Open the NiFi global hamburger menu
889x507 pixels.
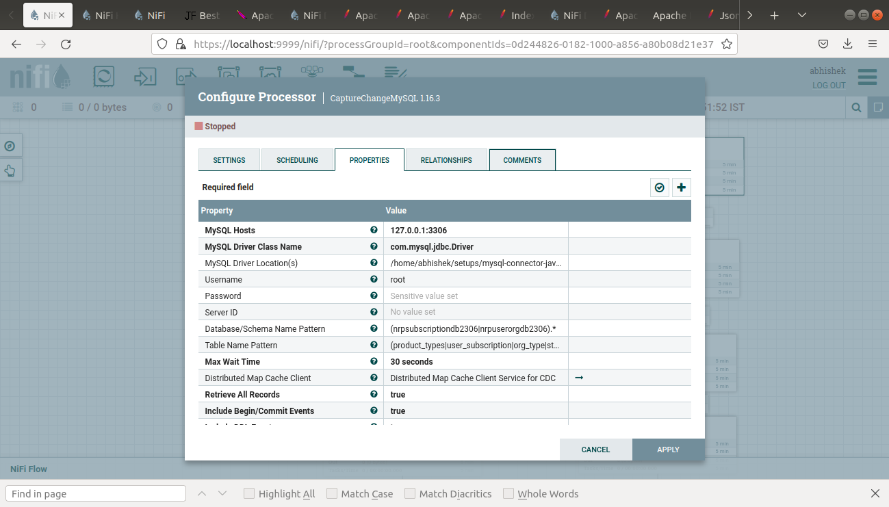click(x=866, y=77)
